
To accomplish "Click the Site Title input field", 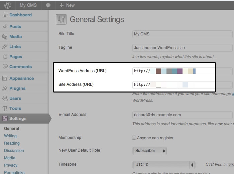I will 183,34.
